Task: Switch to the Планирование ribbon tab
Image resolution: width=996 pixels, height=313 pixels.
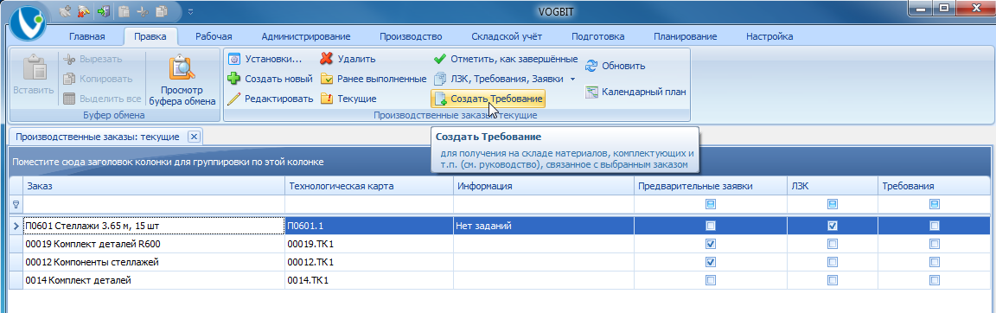Action: (686, 36)
